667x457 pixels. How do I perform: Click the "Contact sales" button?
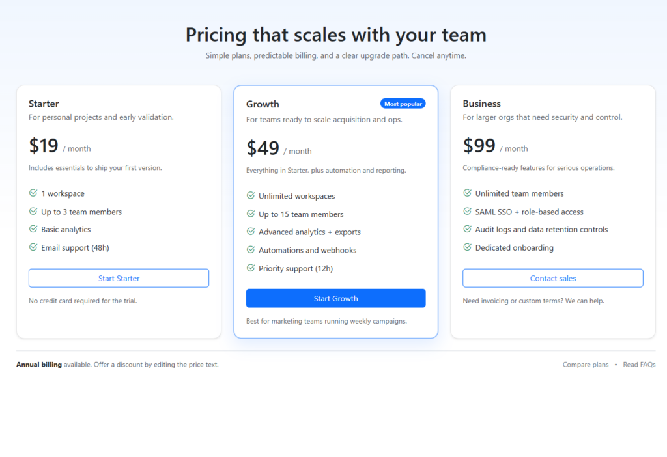click(553, 278)
